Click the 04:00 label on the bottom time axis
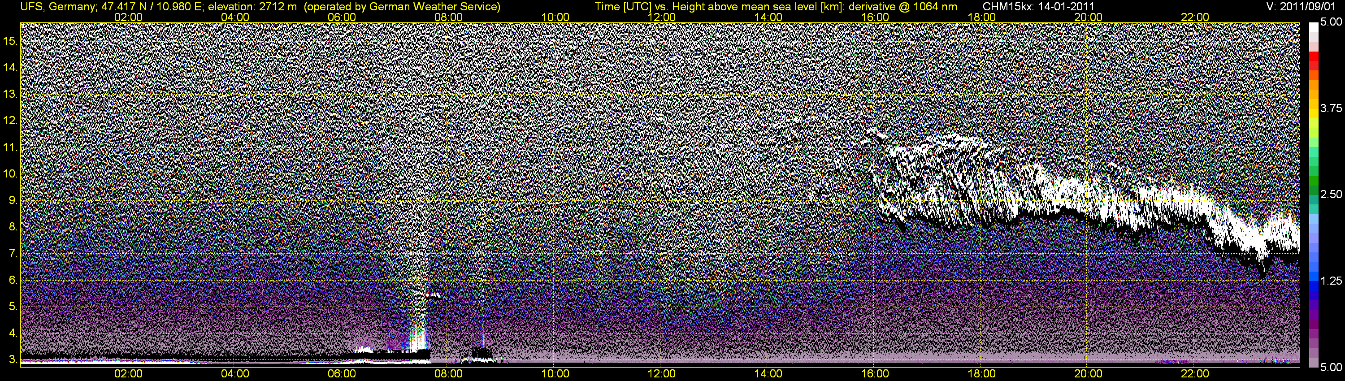Image resolution: width=1345 pixels, height=381 pixels. coord(235,374)
